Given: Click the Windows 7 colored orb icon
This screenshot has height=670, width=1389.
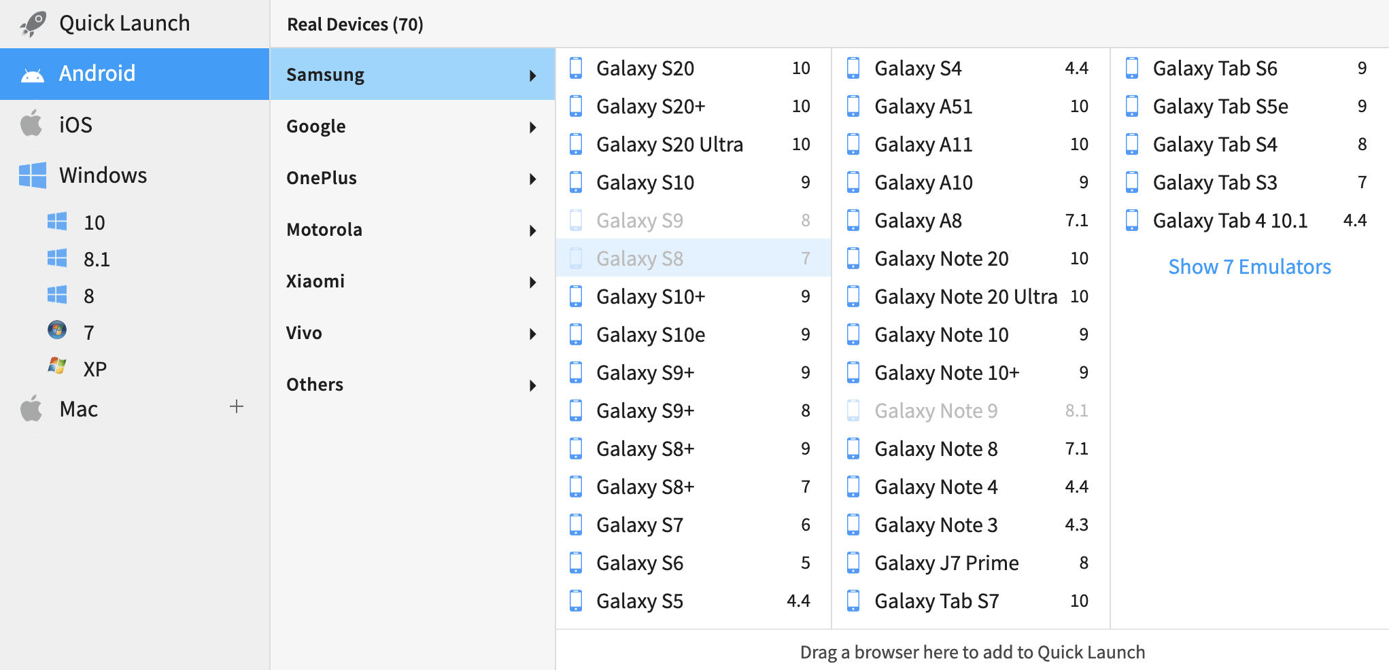Looking at the screenshot, I should (58, 332).
